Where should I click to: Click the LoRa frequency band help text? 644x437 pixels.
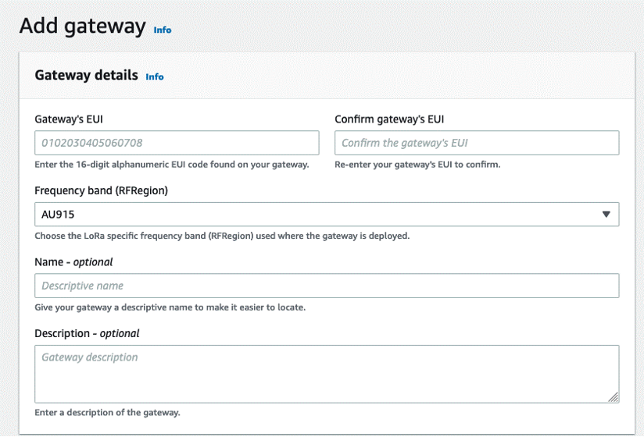pyautogui.click(x=222, y=236)
